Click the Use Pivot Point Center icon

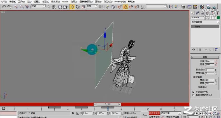pyautogui.click(x=101, y=7)
